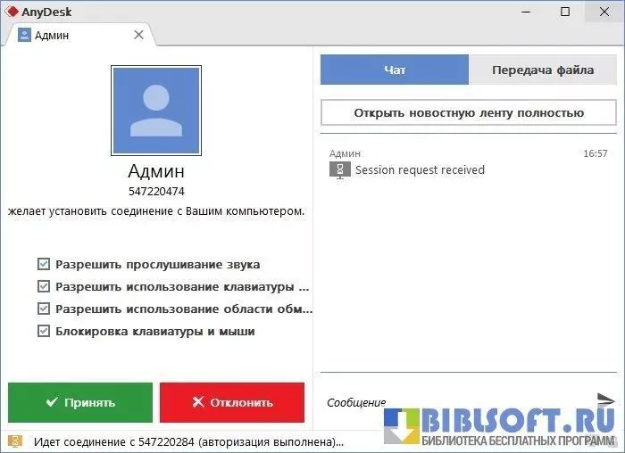Toggle Разрешить прослушивание звука checkbox
This screenshot has width=625, height=453.
[44, 265]
